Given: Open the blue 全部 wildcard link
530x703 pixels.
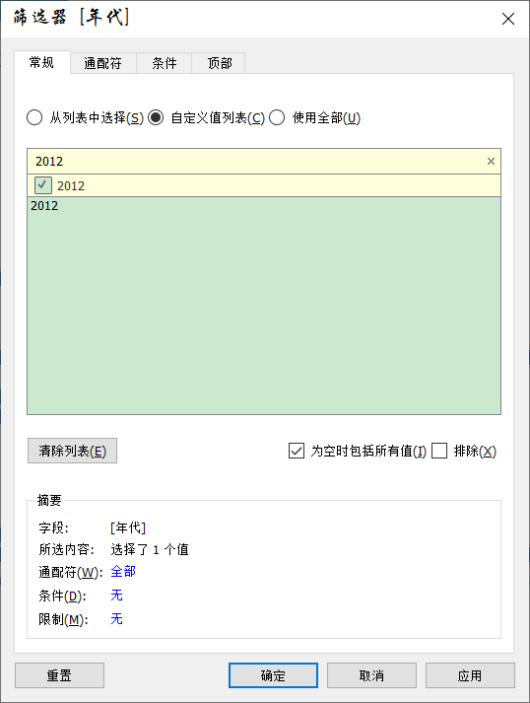Looking at the screenshot, I should pyautogui.click(x=123, y=572).
